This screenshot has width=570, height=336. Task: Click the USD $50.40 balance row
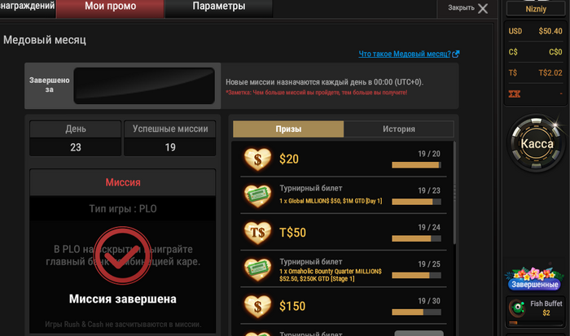pyautogui.click(x=535, y=31)
